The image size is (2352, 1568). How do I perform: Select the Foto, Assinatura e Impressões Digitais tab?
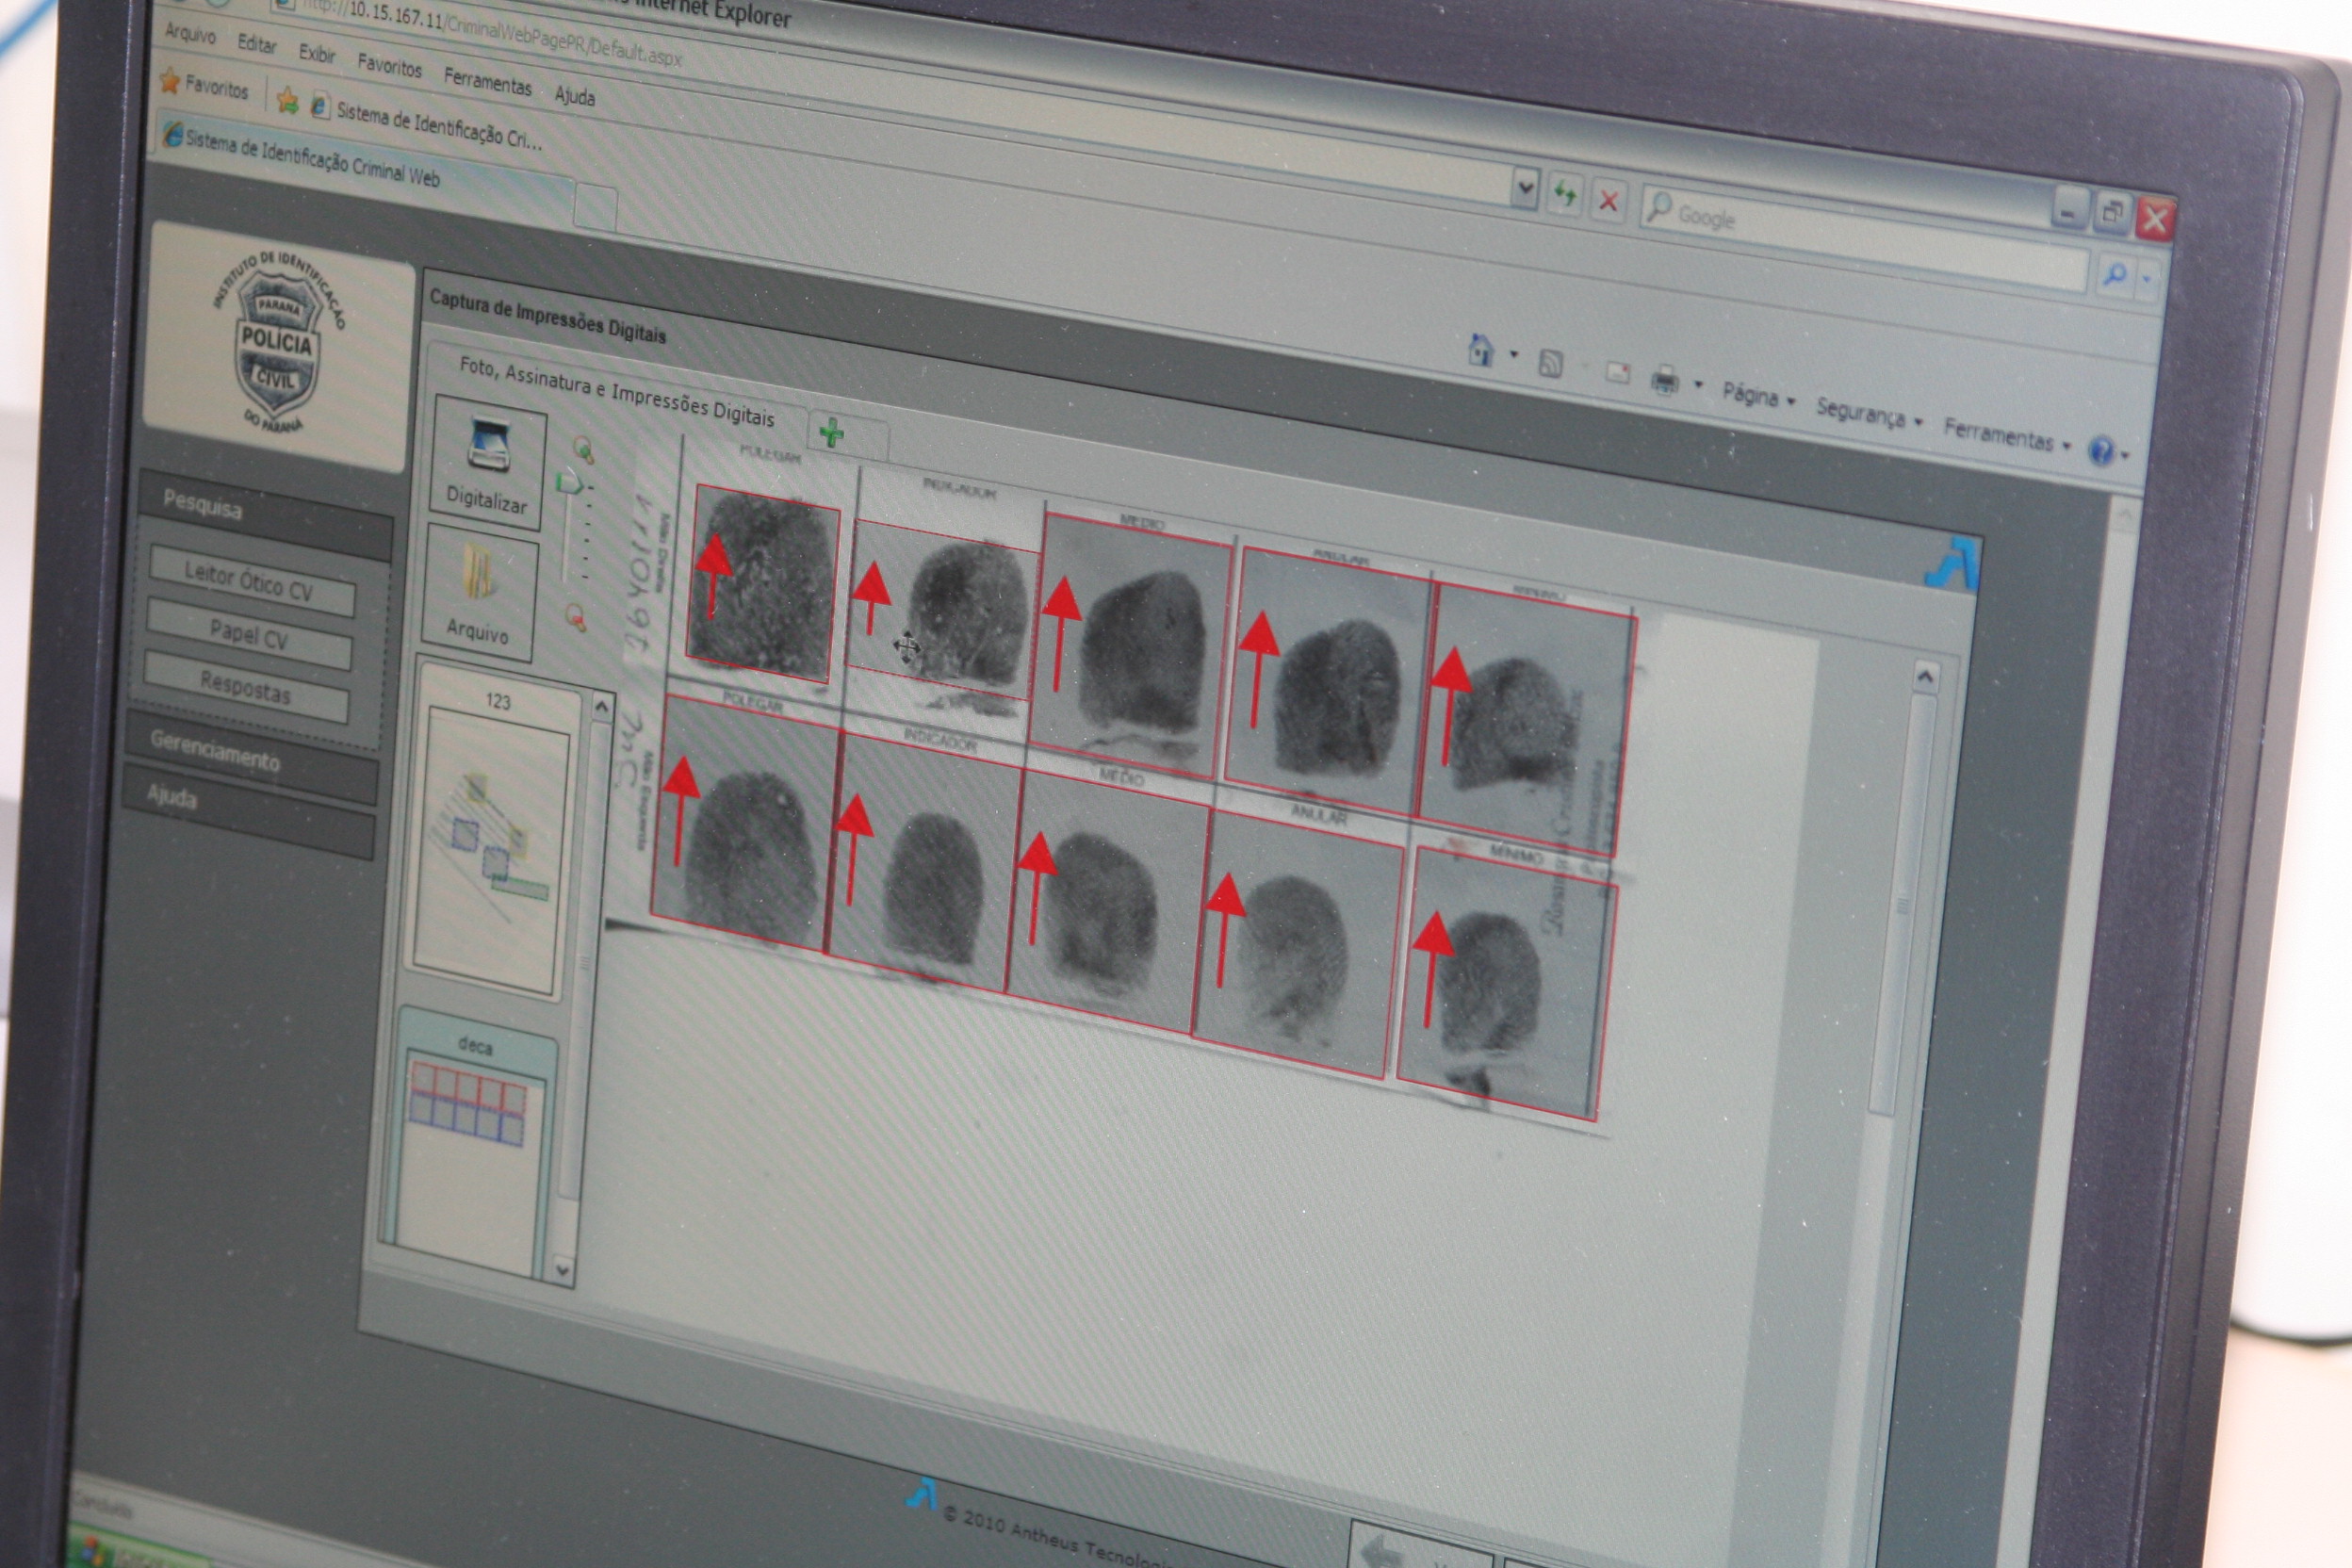point(616,392)
